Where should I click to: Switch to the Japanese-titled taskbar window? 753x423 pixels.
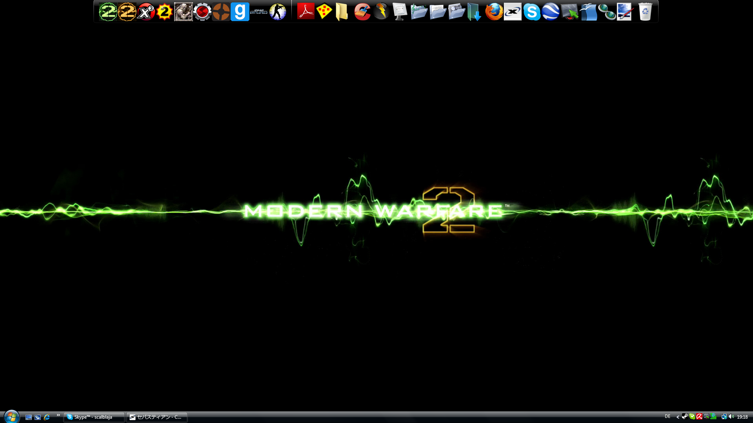coord(157,417)
